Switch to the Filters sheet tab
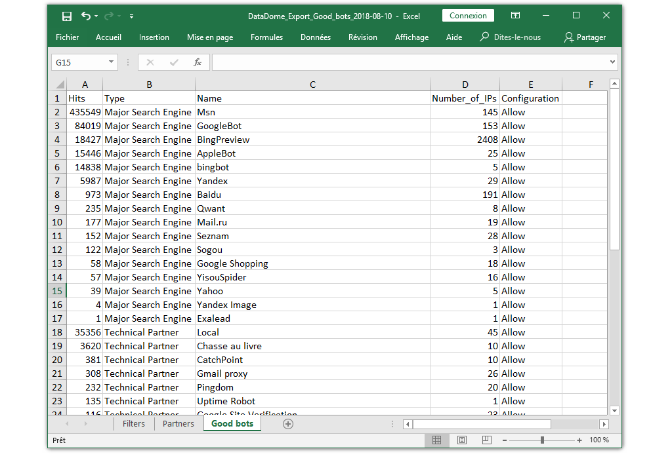The image size is (672, 460). pyautogui.click(x=134, y=424)
